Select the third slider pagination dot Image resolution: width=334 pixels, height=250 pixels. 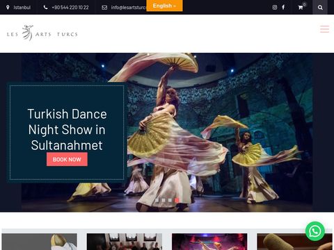(170, 200)
